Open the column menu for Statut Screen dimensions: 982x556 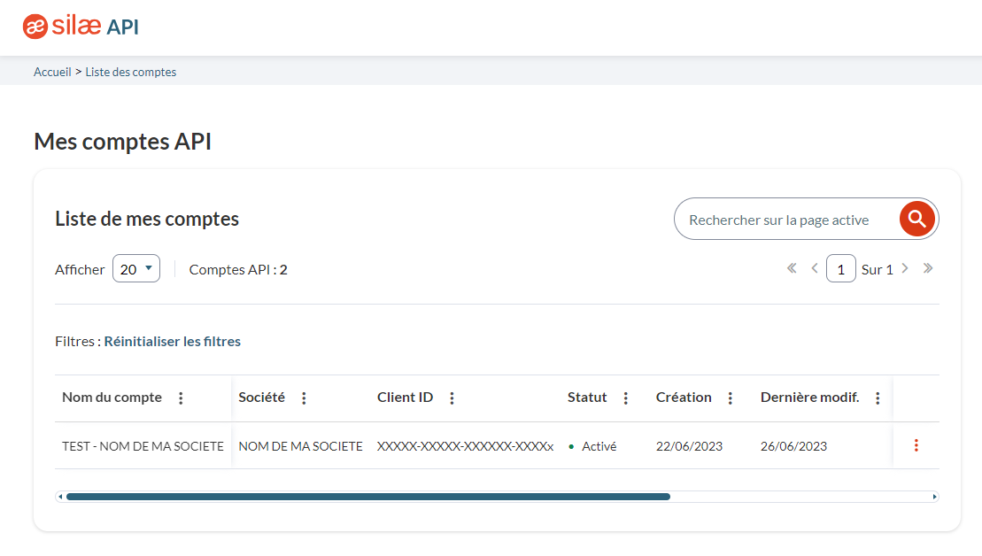coord(625,398)
